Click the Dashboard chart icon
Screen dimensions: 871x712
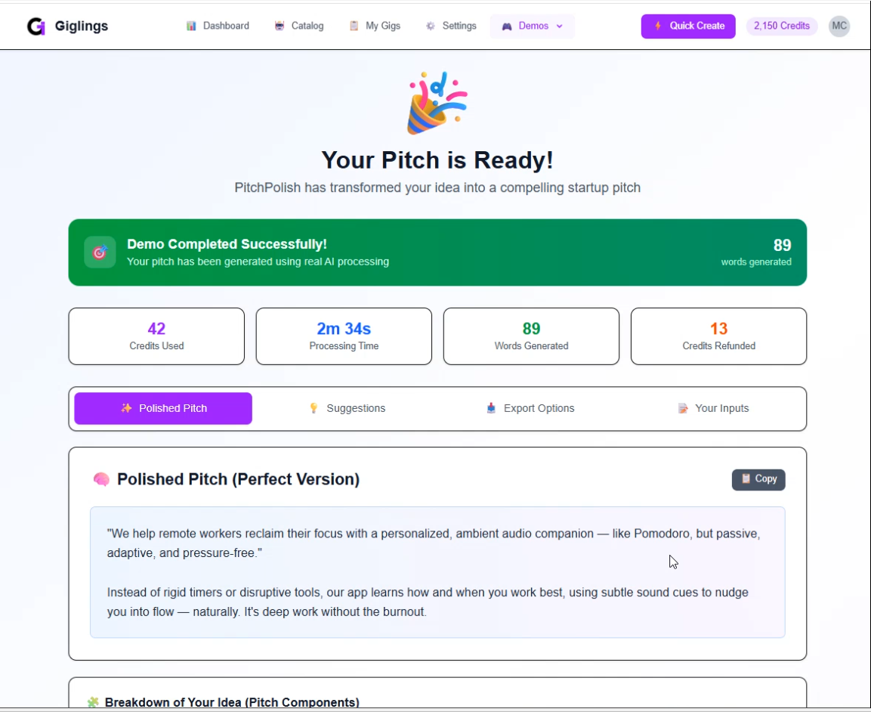[x=191, y=26]
